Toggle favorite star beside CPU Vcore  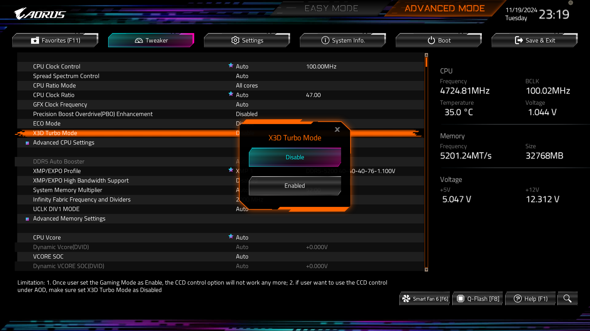[x=231, y=236]
